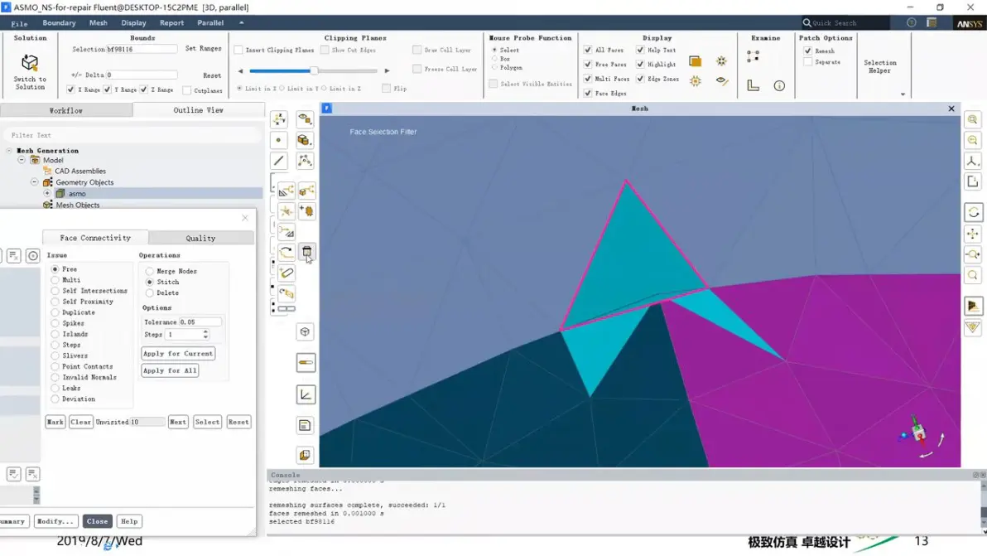Collapse the Mesh Generation tree node
Viewport: 987px width, 556px height.
coord(9,151)
